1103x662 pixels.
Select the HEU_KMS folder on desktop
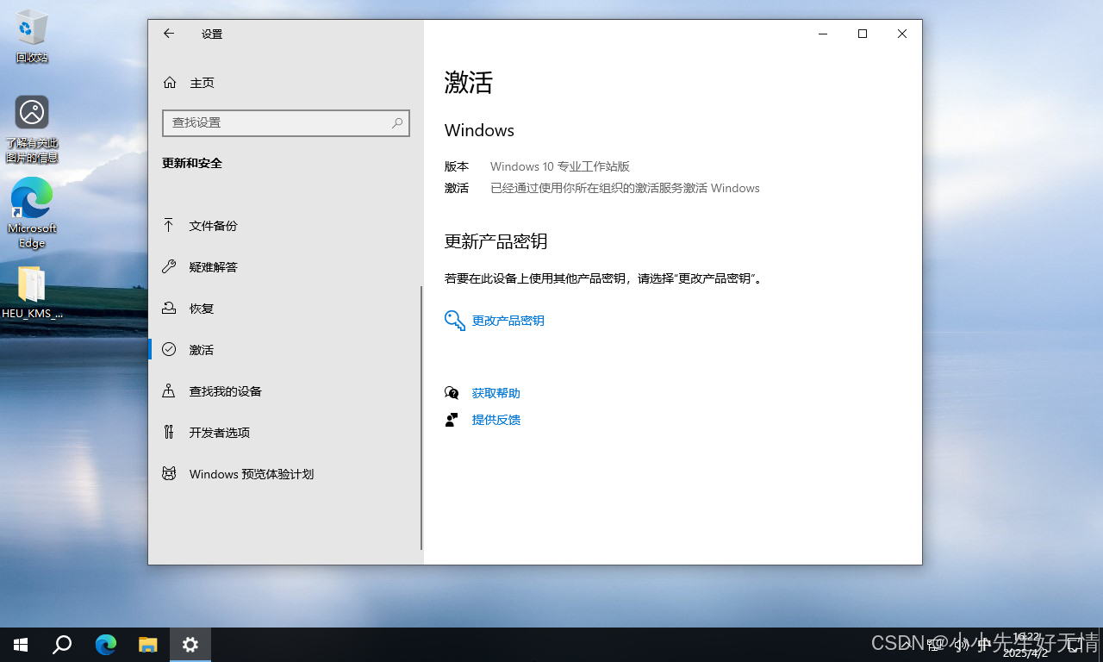pos(32,292)
